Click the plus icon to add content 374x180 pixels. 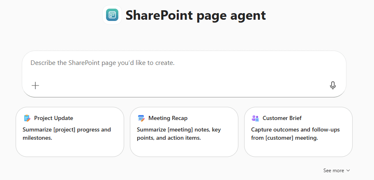tap(35, 85)
